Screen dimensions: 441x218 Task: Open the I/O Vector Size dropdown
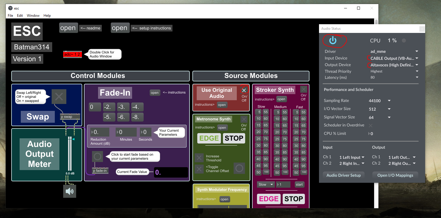pos(380,109)
